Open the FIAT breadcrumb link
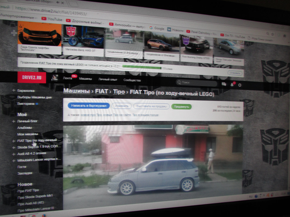Image resolution: width=290 pixels, height=217 pixels. 101,91
